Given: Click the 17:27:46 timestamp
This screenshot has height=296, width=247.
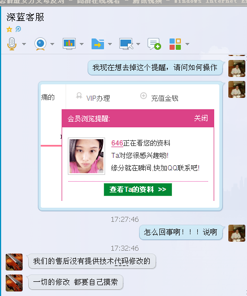Looking at the screenshot, I should click(125, 220).
